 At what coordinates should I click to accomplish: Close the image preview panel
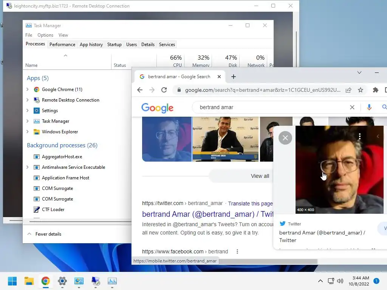coord(285,138)
